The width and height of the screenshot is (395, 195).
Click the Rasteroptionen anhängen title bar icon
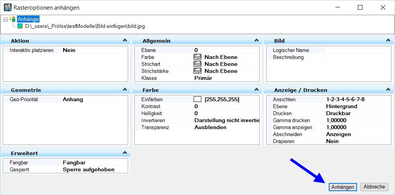[x=8, y=8]
